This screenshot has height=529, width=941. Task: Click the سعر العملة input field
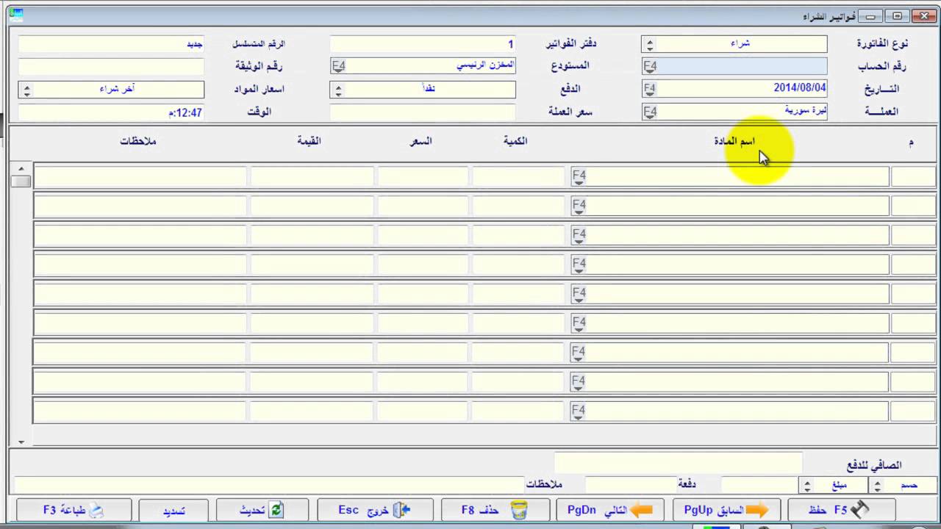point(423,112)
